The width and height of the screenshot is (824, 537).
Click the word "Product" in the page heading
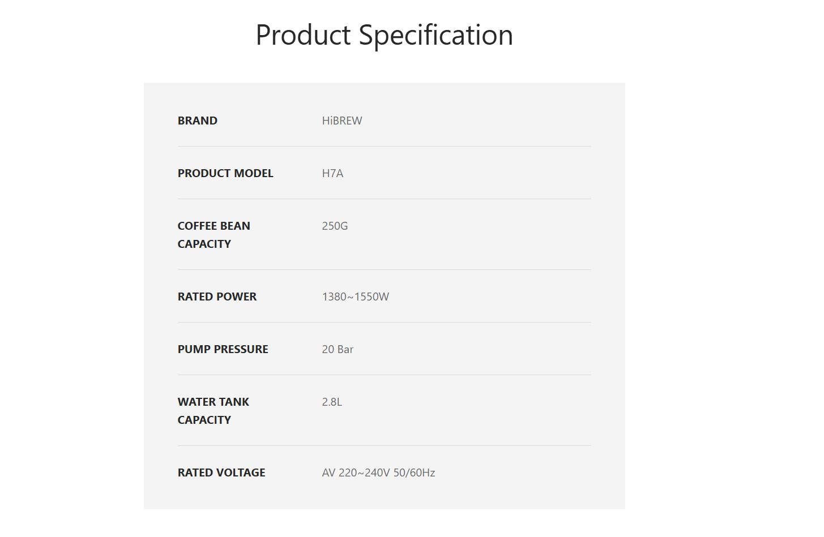point(303,35)
